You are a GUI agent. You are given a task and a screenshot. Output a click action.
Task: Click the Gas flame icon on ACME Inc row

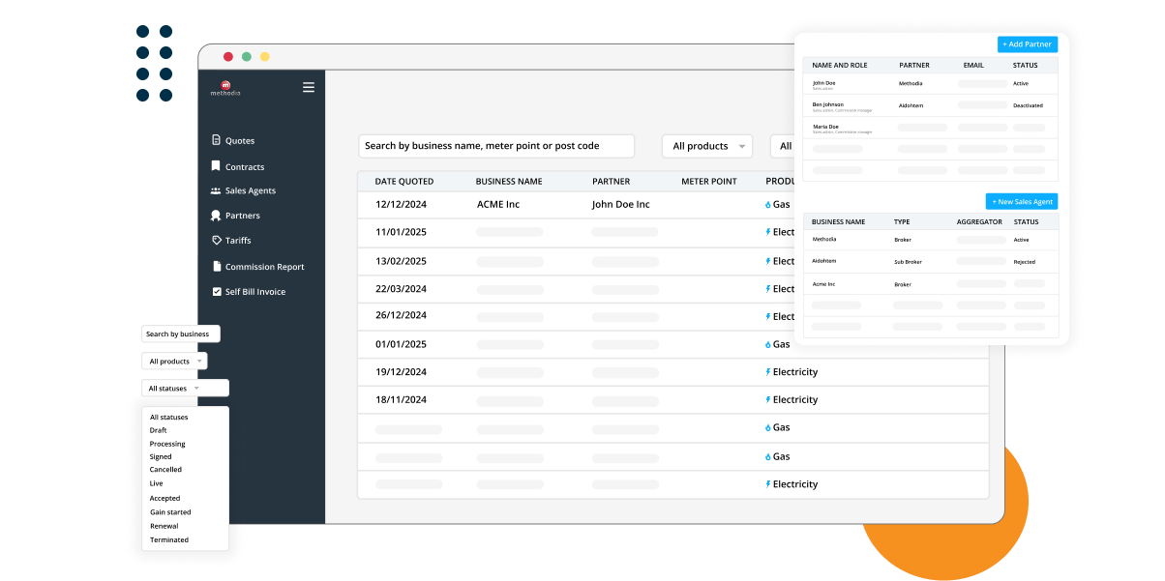point(767,204)
